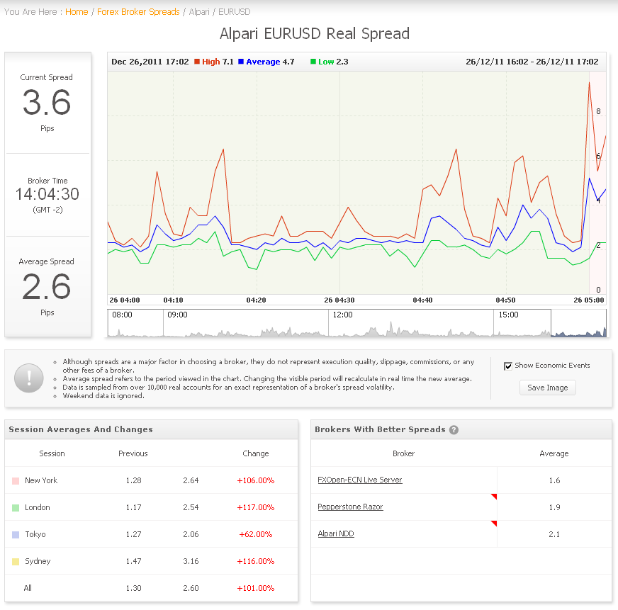Click the Save Image button

point(547,388)
